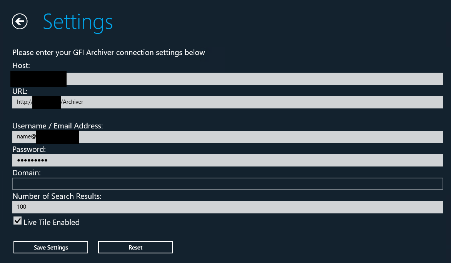Click the GFI Archiver connection instructions text

109,53
